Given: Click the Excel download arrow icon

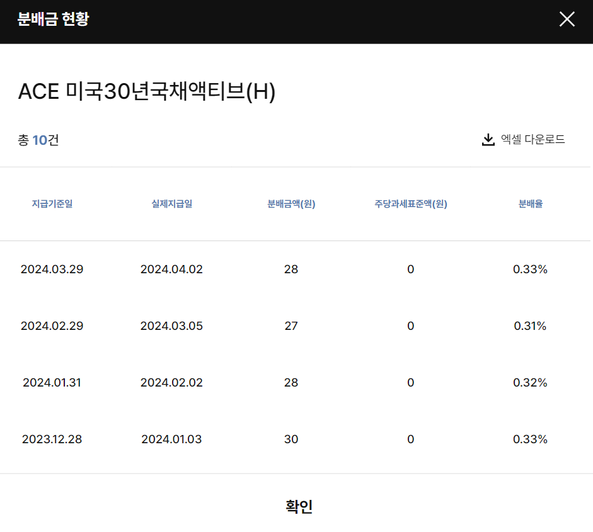Looking at the screenshot, I should pos(488,139).
